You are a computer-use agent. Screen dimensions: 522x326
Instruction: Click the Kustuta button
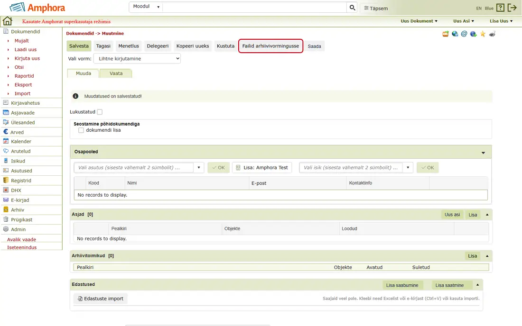click(x=226, y=46)
